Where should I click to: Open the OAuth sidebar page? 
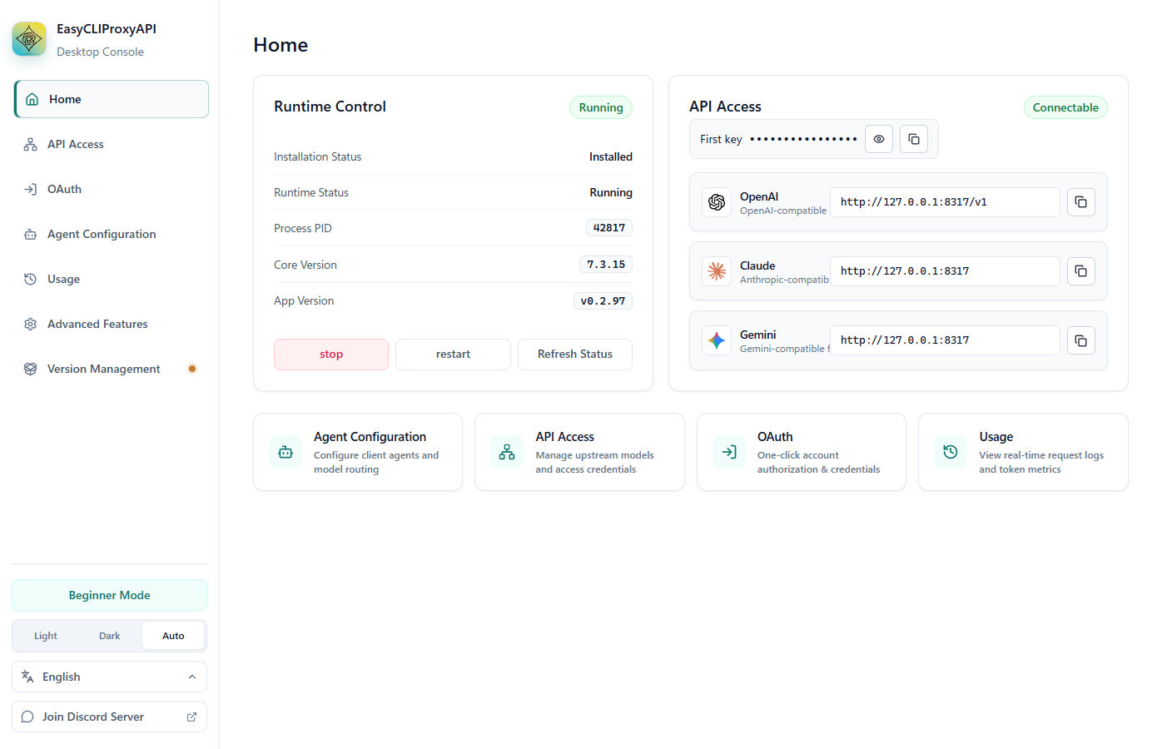click(112, 189)
